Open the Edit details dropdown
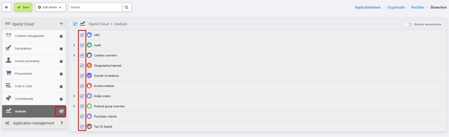 coord(50,7)
